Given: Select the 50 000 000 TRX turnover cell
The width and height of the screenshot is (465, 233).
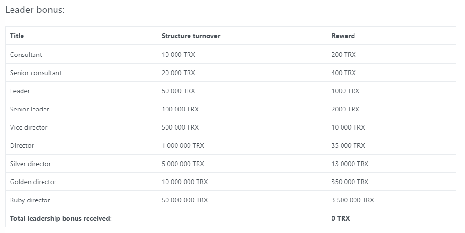Looking at the screenshot, I should tap(185, 200).
